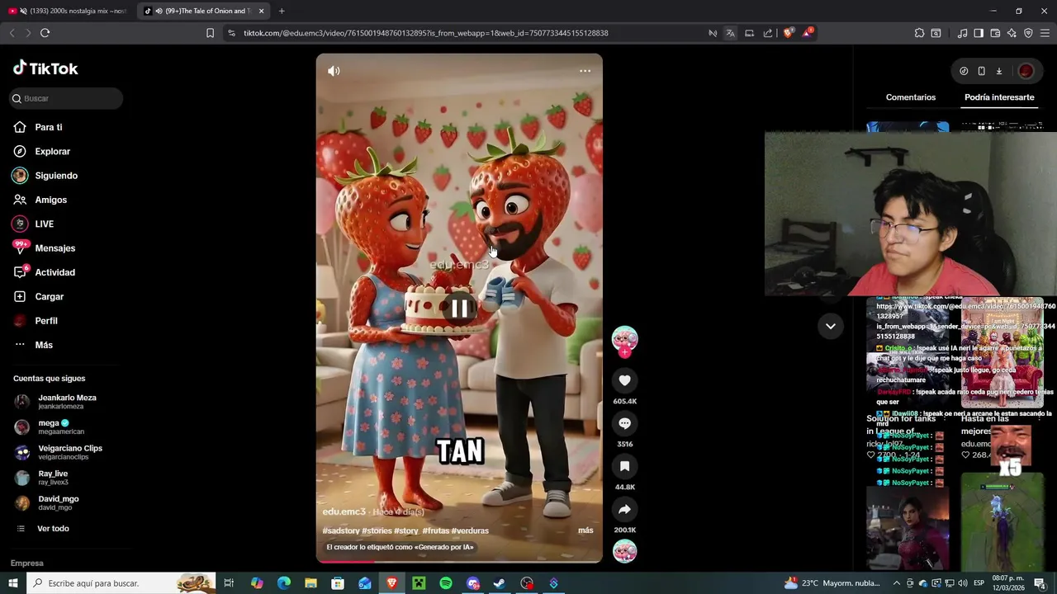Click the TikTok logo
The height and width of the screenshot is (594, 1057).
coord(45,68)
